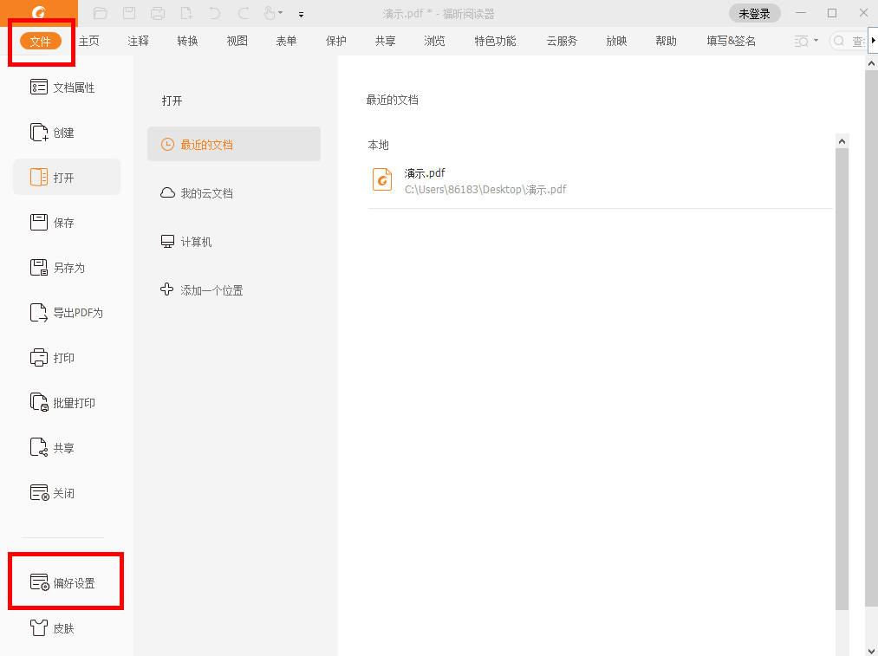The image size is (878, 656).
Task: Select the Save icon in quick access toolbar
Action: pyautogui.click(x=129, y=13)
